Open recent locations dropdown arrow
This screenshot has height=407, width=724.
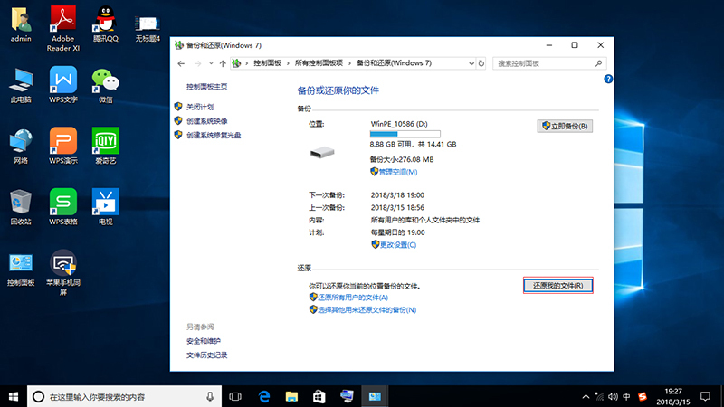211,63
